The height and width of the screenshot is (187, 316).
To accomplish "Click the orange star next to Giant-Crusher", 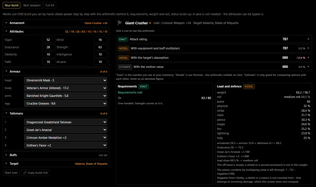I will click(x=150, y=23).
